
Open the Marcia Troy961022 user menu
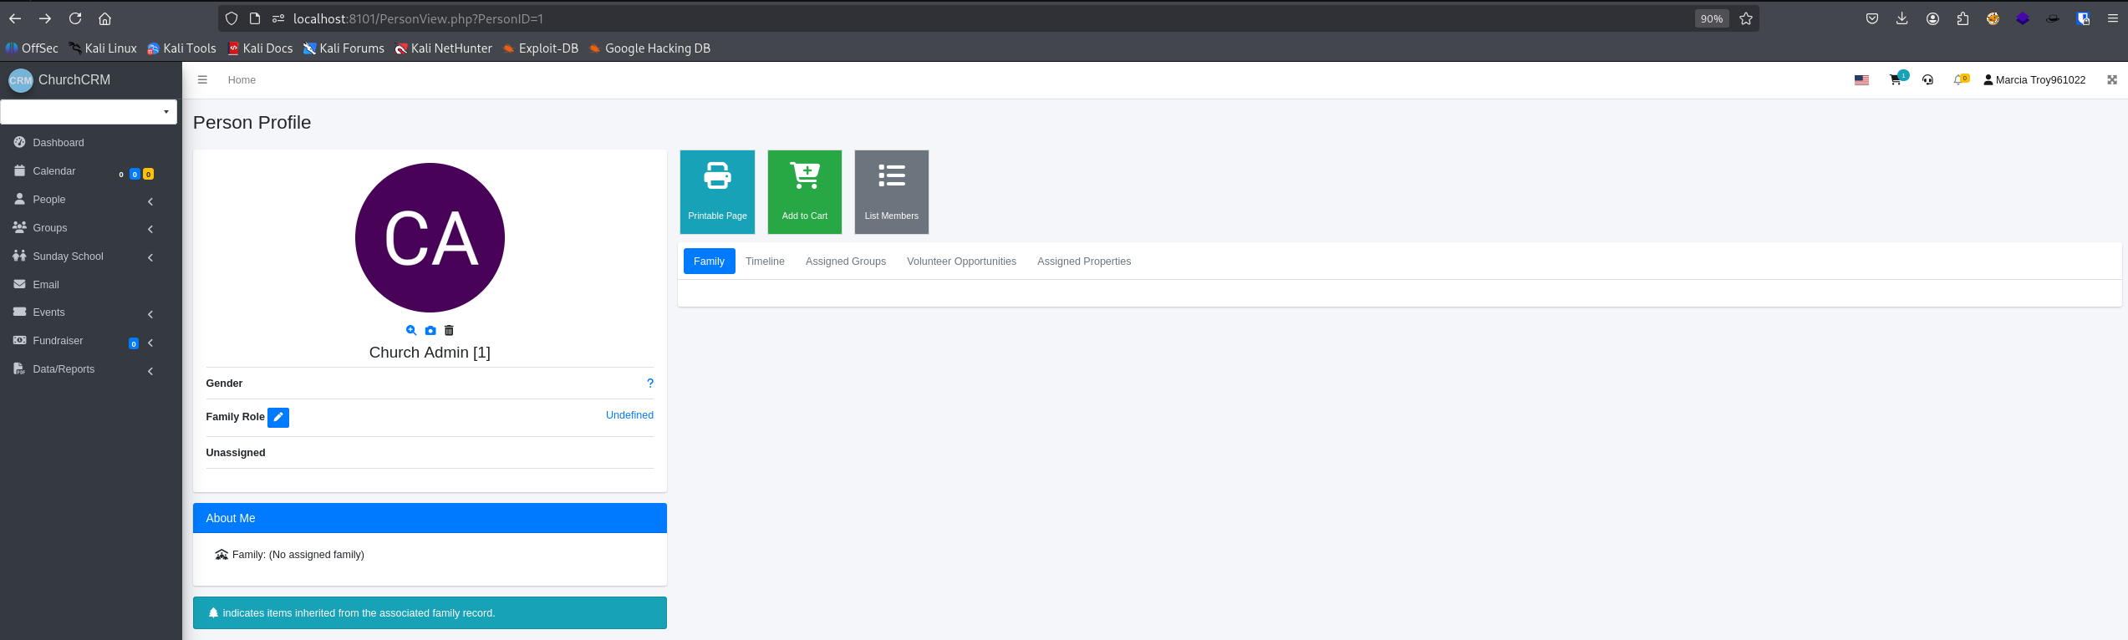[x=2034, y=80]
